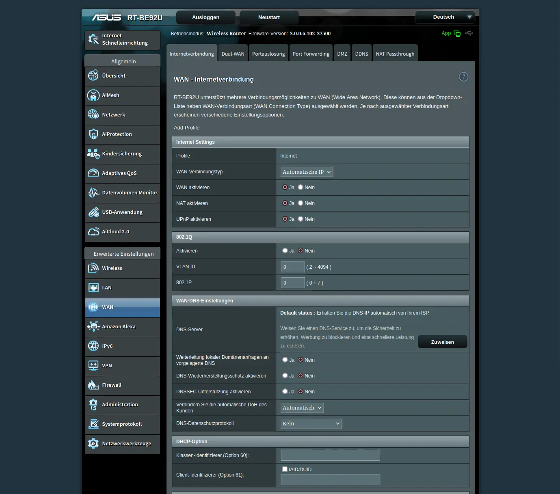This screenshot has width=560, height=494.
Task: Open Adaptives QoS gauge icon
Action: coord(93,173)
